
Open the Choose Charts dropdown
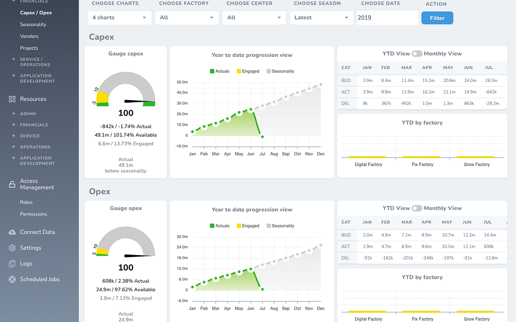tap(119, 18)
